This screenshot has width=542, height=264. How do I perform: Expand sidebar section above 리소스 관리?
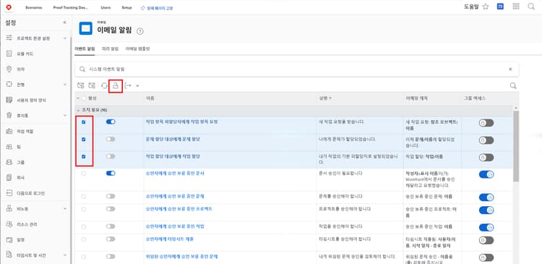coord(64,208)
